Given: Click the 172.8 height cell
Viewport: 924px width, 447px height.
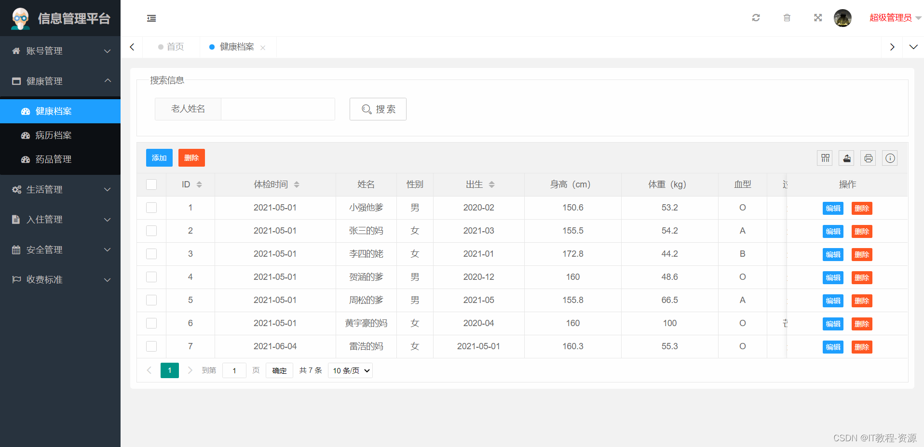Looking at the screenshot, I should tap(573, 254).
